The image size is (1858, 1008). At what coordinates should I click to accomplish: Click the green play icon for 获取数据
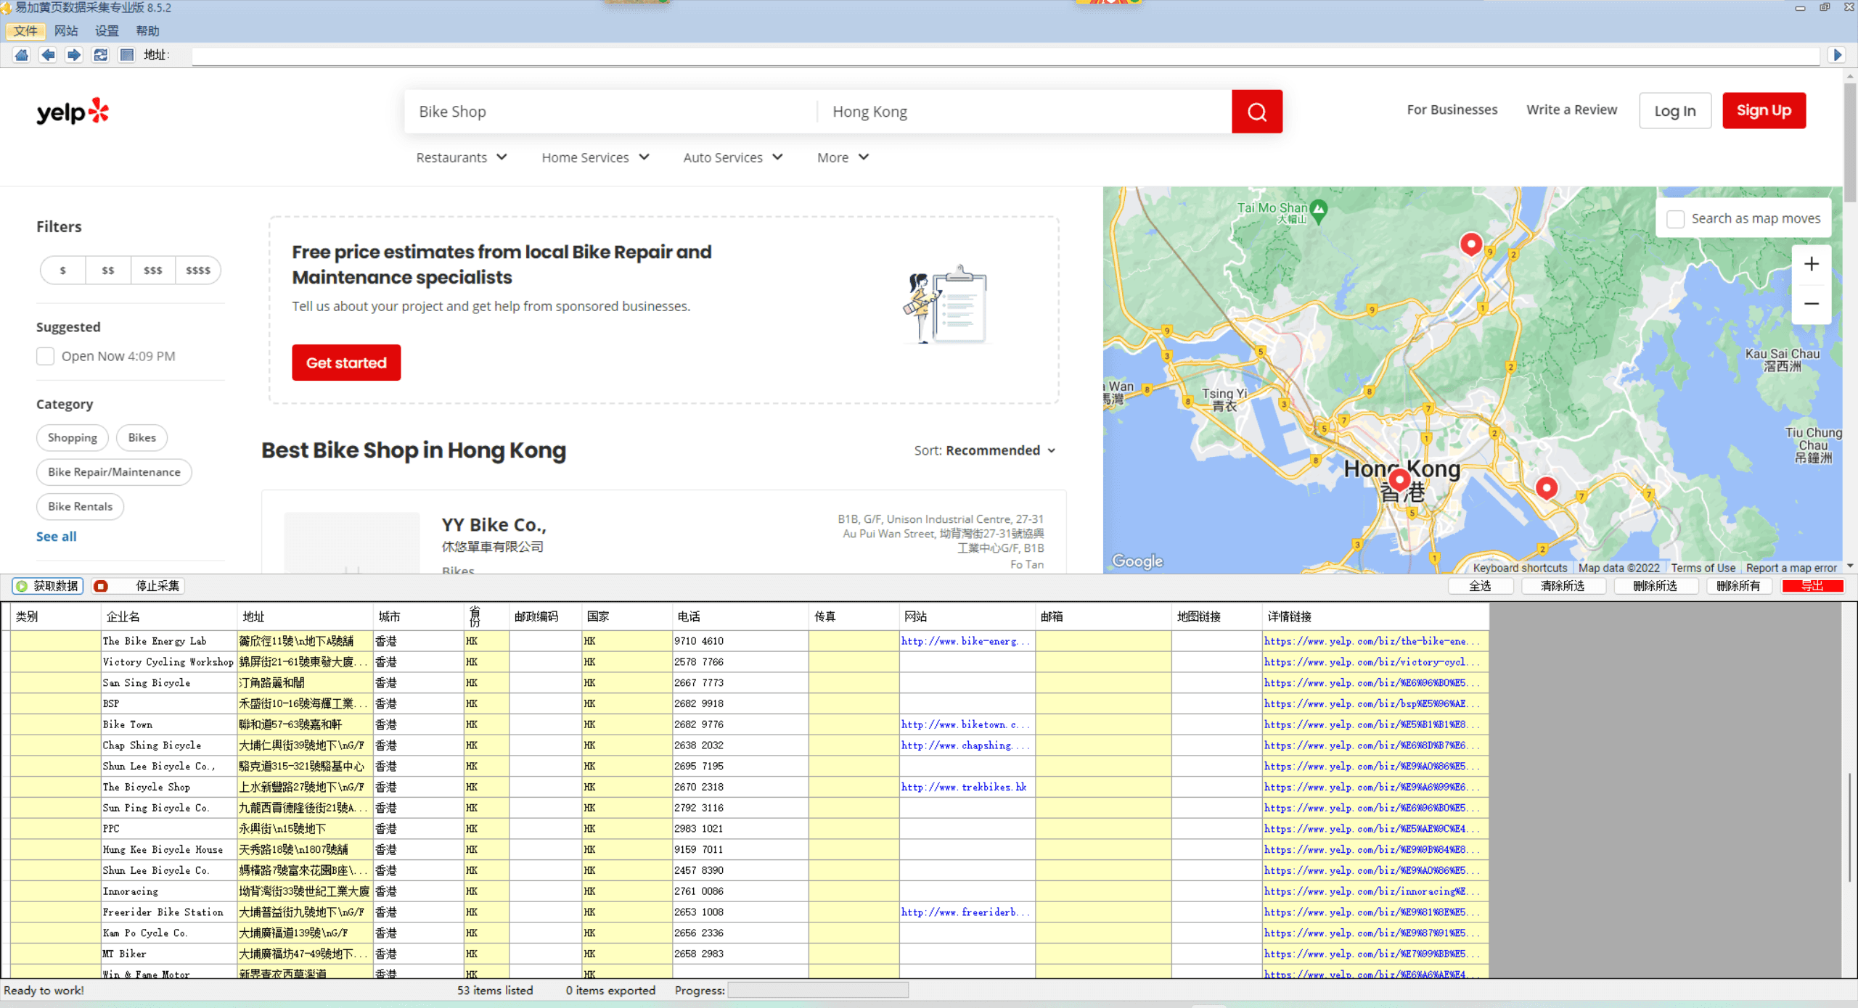click(22, 586)
